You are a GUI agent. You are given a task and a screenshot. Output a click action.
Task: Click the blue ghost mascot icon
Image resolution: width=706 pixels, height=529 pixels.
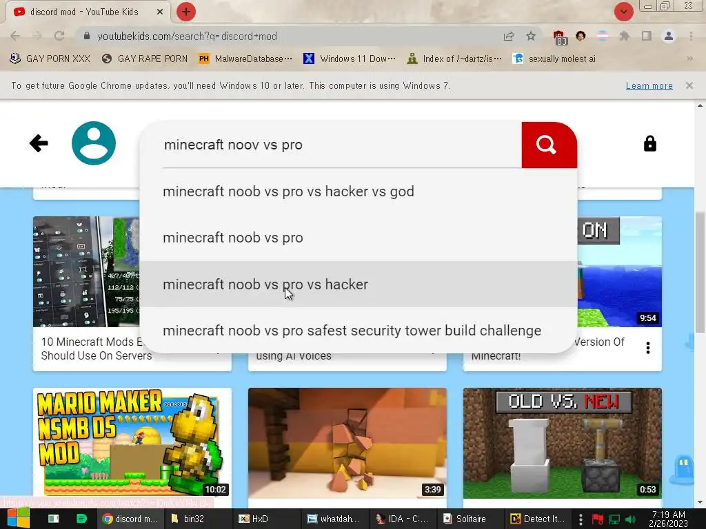pyautogui.click(x=683, y=469)
